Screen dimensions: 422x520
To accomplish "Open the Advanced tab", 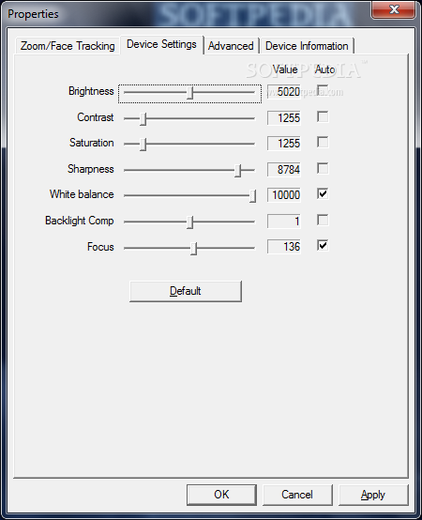I will point(231,46).
